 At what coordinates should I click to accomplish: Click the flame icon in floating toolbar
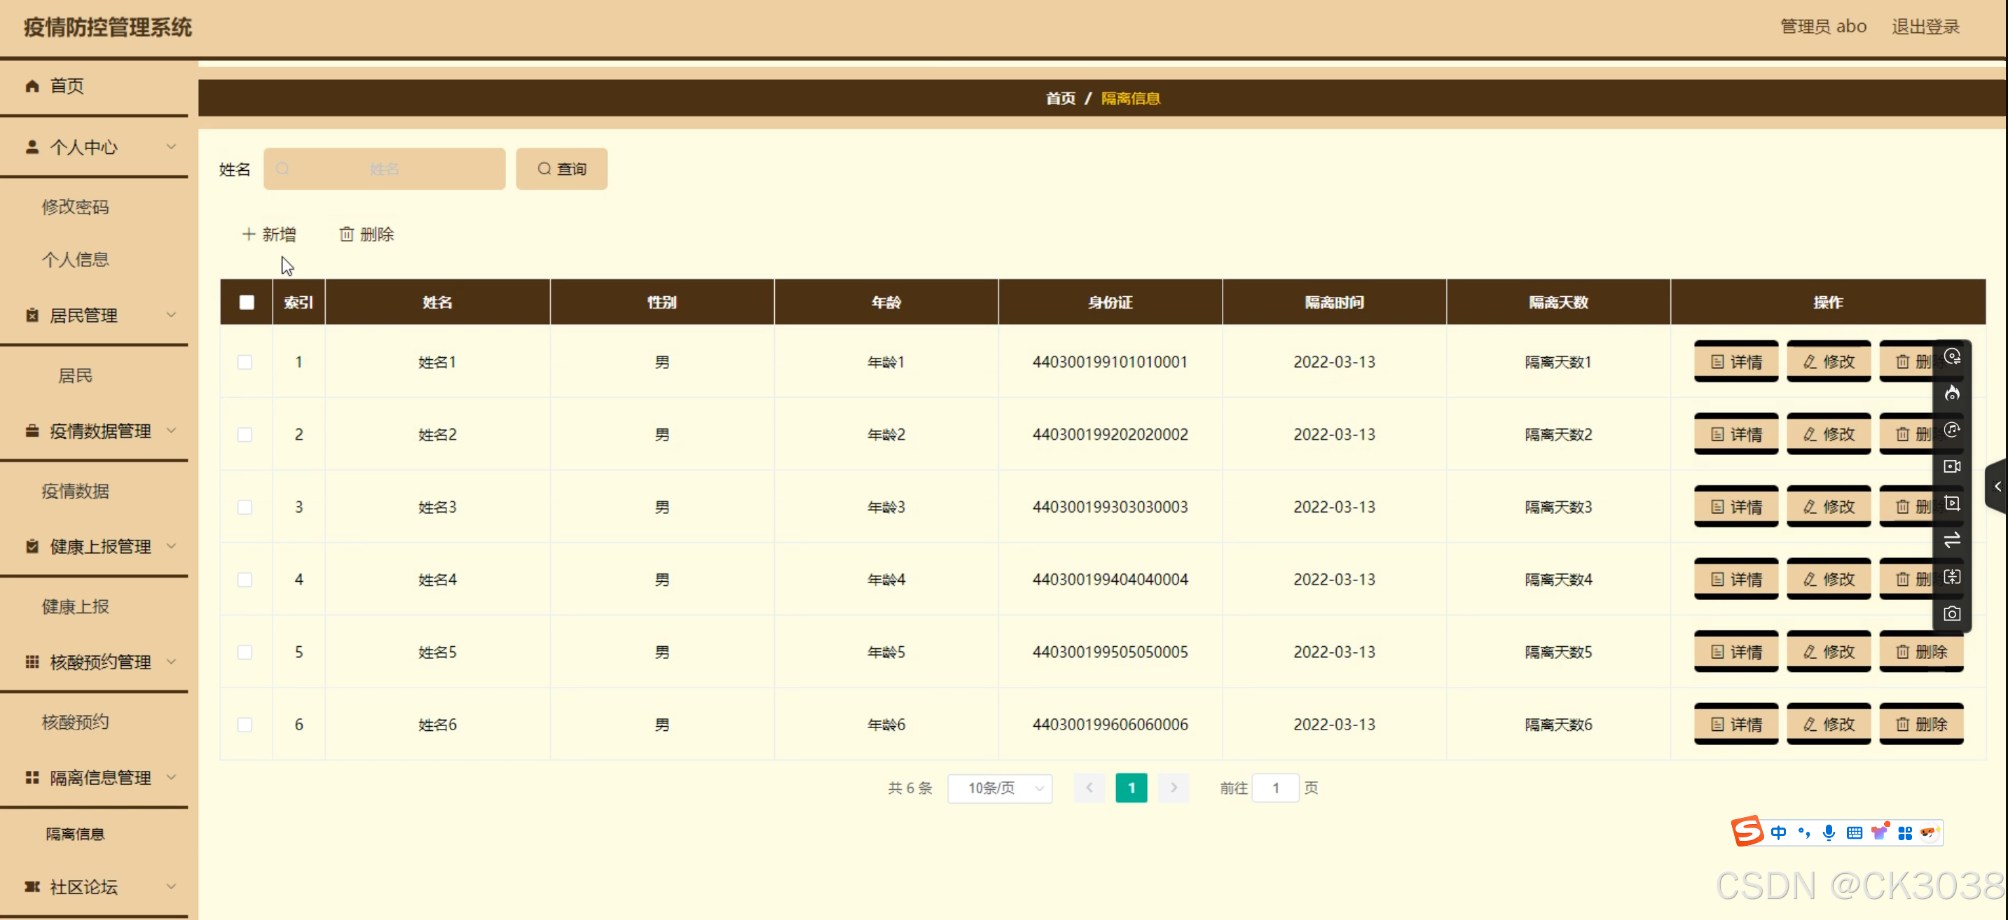coord(1951,393)
